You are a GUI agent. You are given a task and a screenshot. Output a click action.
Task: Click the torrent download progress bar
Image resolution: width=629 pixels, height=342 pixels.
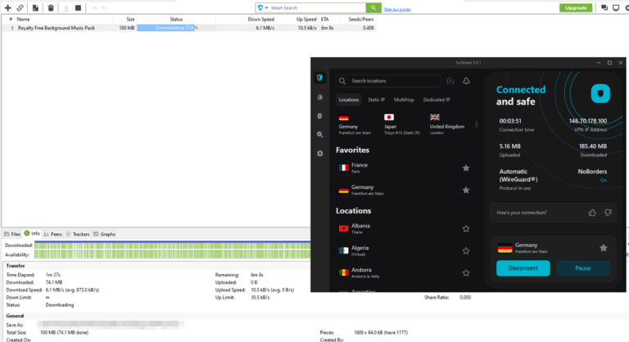click(167, 28)
